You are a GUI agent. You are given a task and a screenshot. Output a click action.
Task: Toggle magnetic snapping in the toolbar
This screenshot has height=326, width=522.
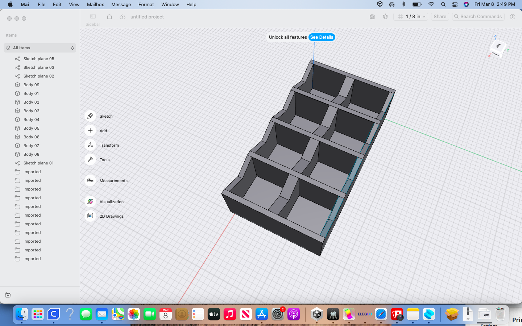pos(385,16)
